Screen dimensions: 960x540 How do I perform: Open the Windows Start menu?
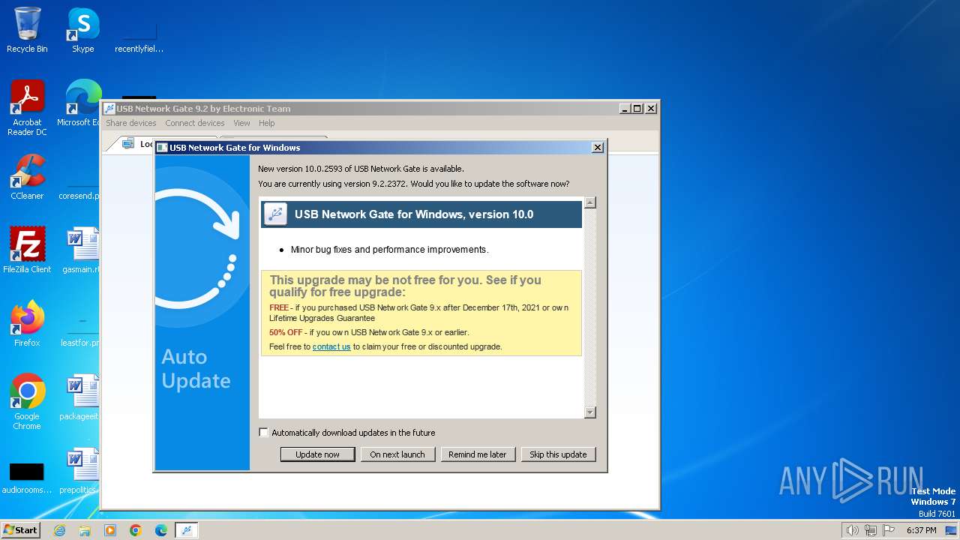tap(20, 530)
